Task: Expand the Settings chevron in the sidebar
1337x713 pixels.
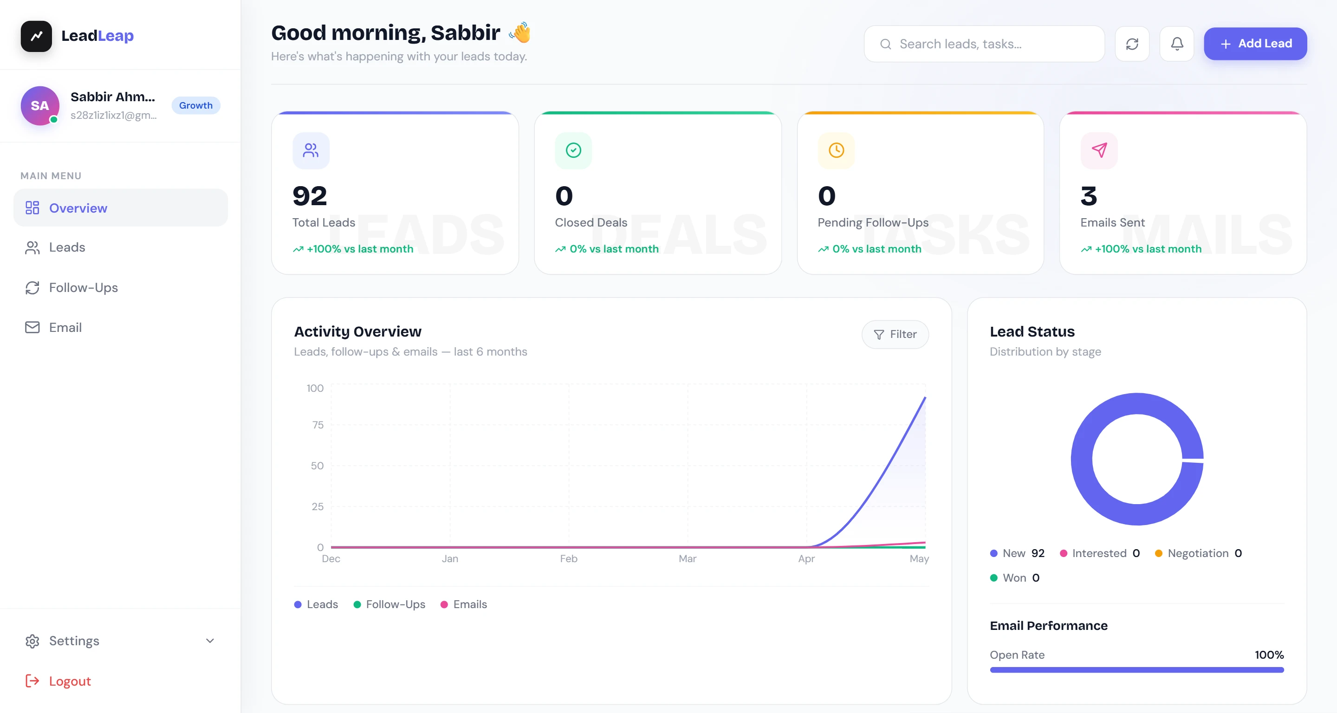Action: coord(210,641)
